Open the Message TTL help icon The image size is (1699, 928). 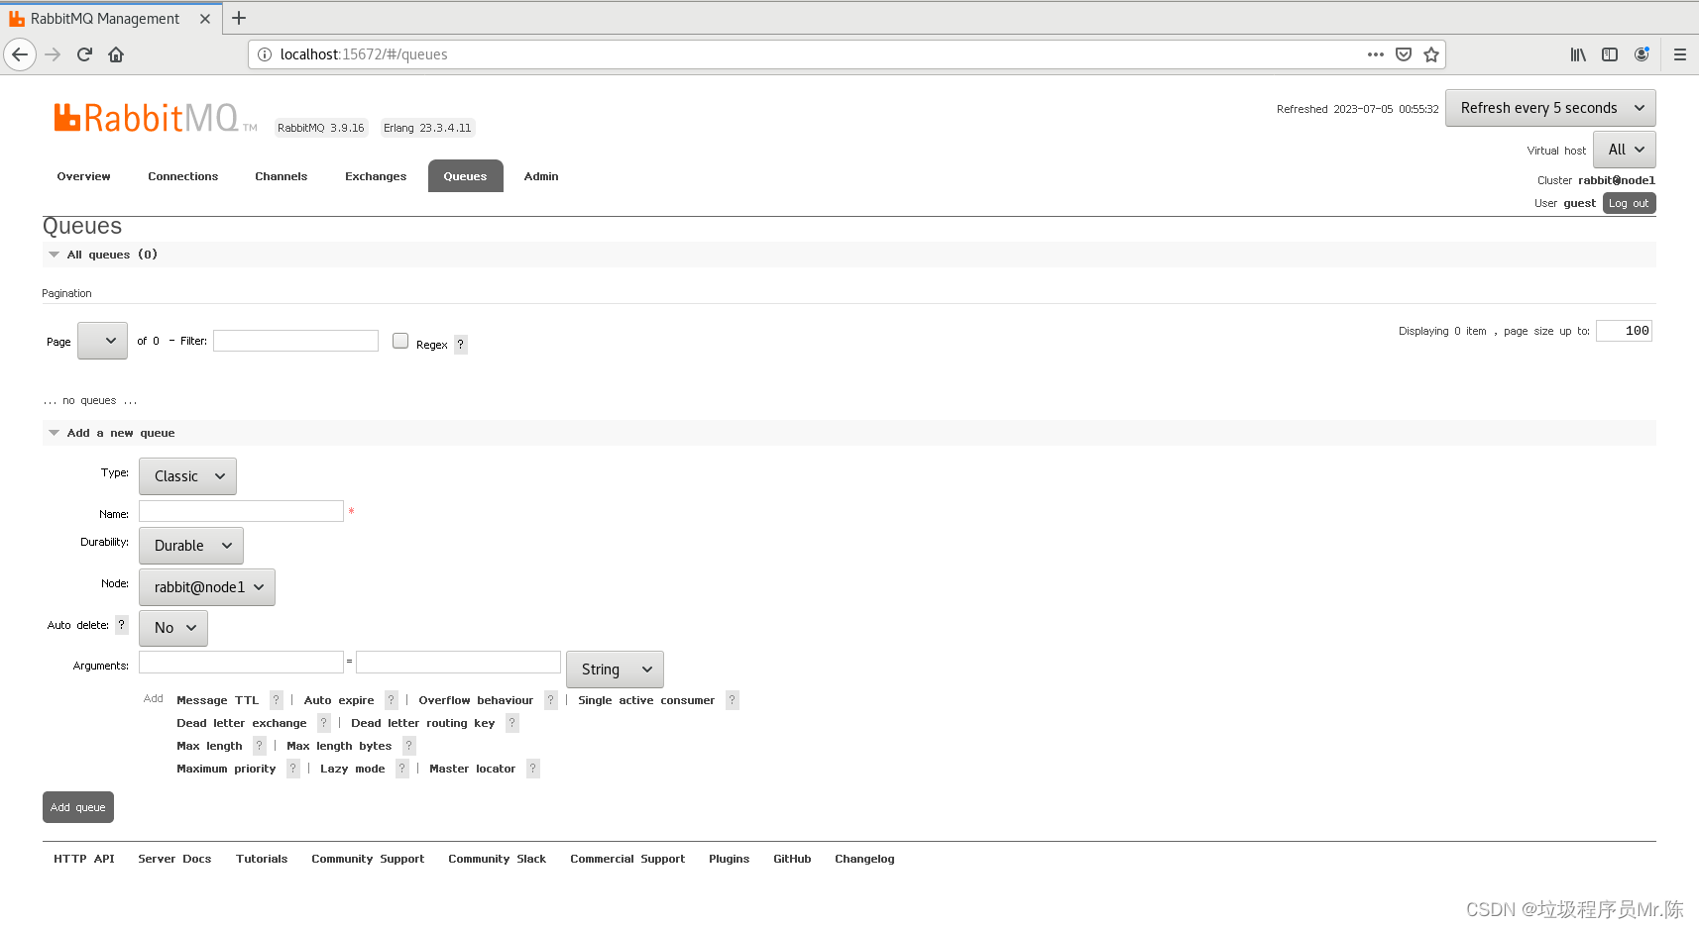click(x=276, y=700)
